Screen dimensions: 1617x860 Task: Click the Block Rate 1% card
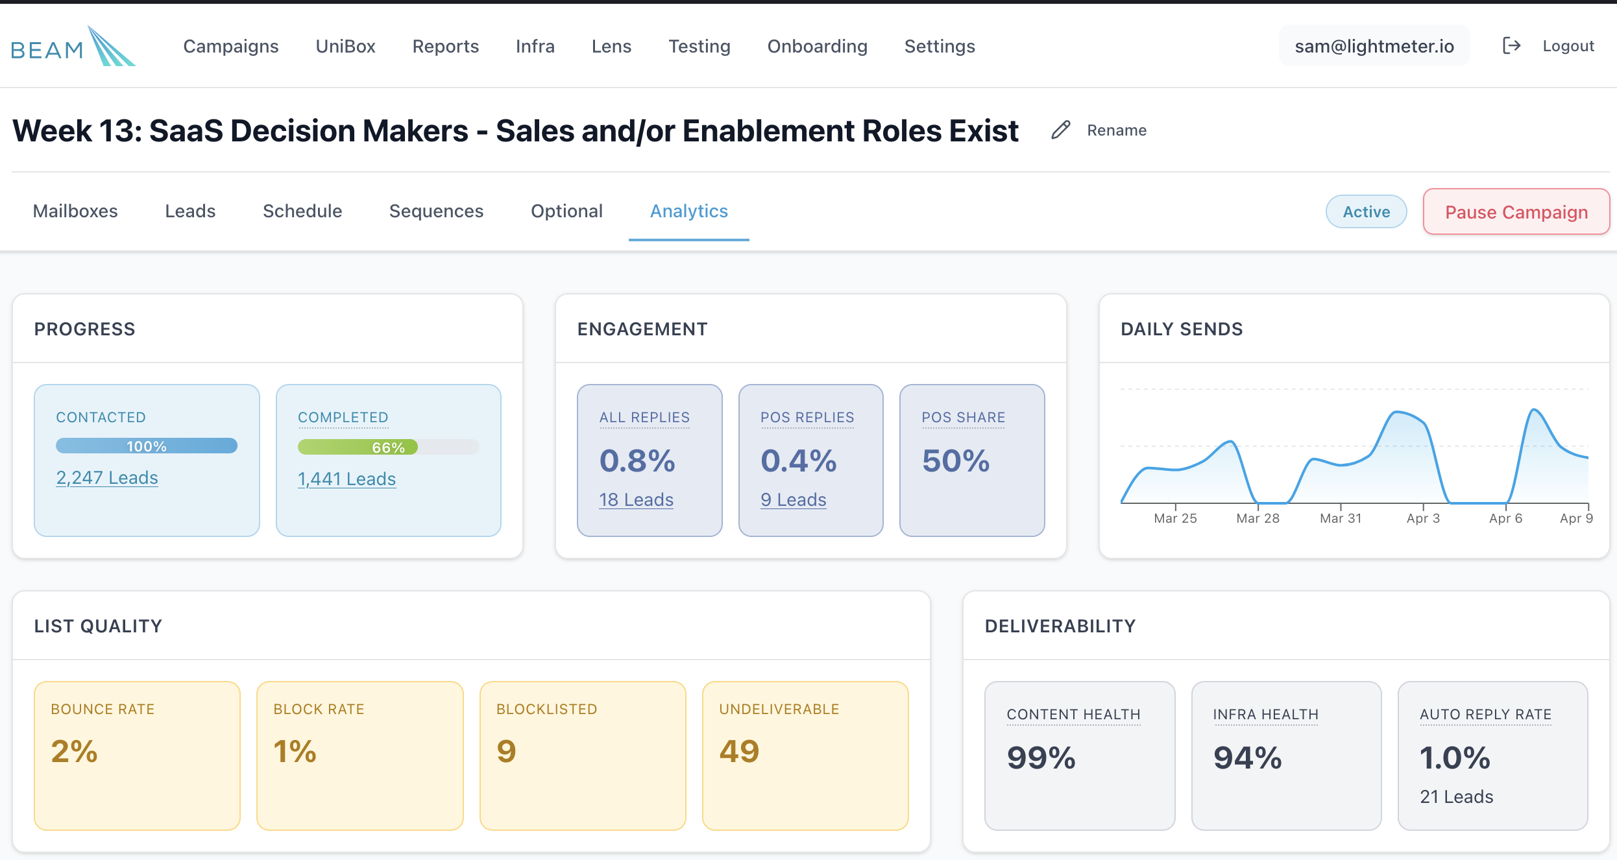(360, 756)
